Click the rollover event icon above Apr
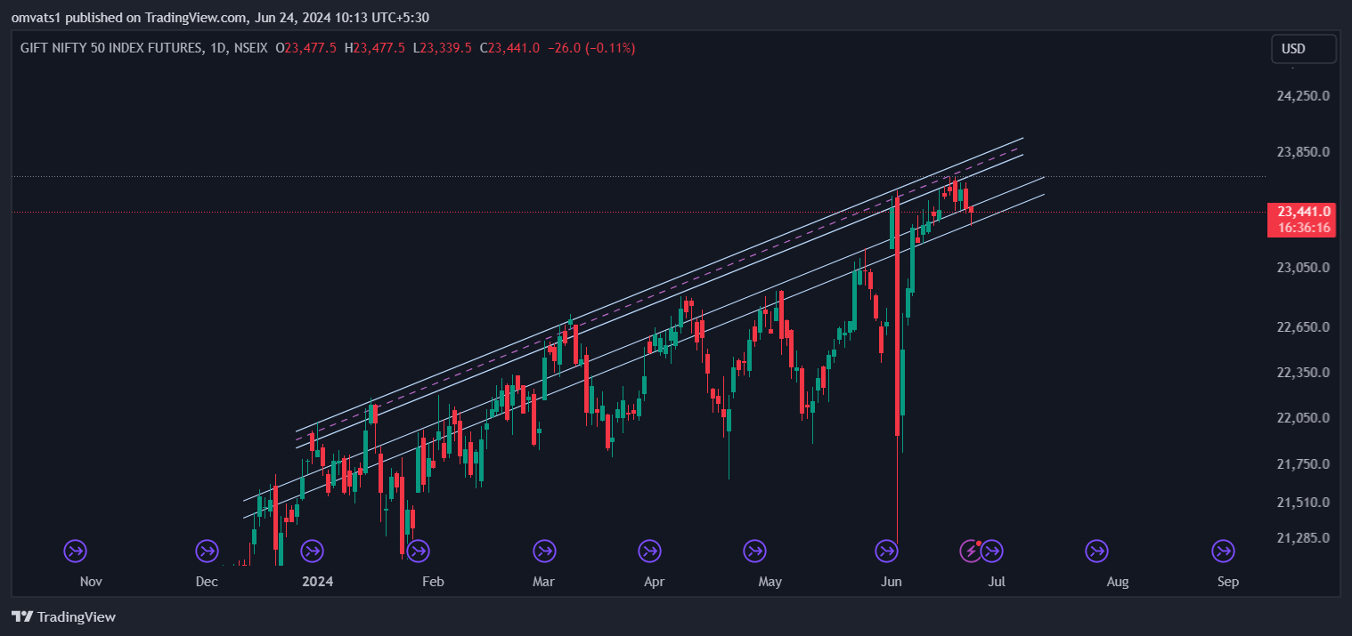 click(x=650, y=551)
